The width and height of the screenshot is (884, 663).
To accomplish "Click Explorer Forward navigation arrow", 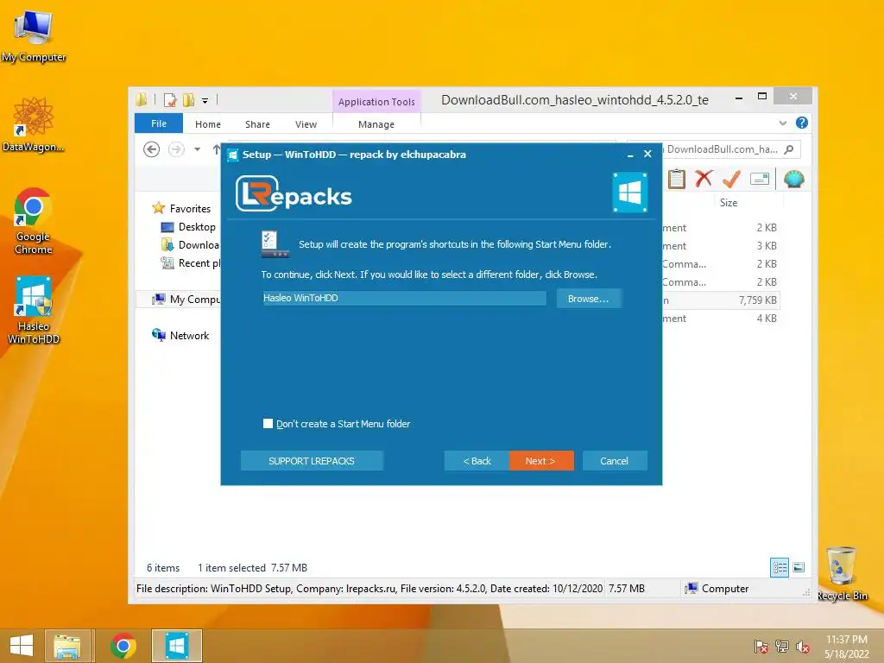I will coord(176,148).
